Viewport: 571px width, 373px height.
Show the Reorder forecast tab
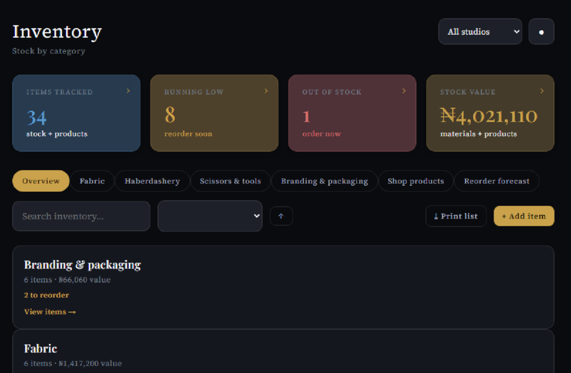click(497, 181)
